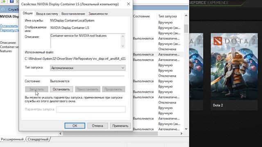Close the service properties dialog
Image resolution: width=262 pixels, height=147 pixels.
[x=128, y=4]
